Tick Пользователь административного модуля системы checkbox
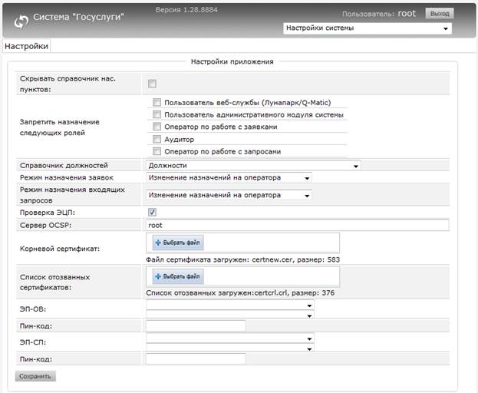 (157, 114)
